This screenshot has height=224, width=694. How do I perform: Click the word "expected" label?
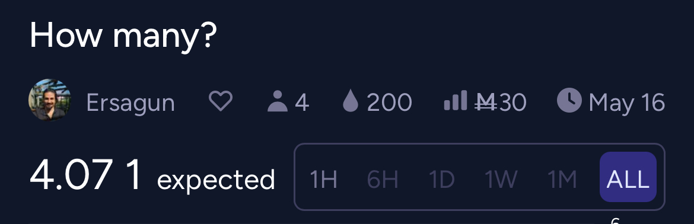216,180
